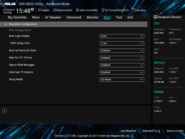
Task: Click the 07/22/2017 date
Action: pyautogui.click(x=9, y=10)
